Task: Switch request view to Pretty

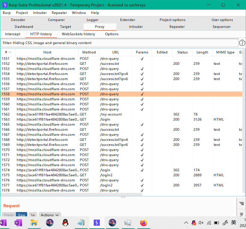Action: pyautogui.click(x=9, y=215)
